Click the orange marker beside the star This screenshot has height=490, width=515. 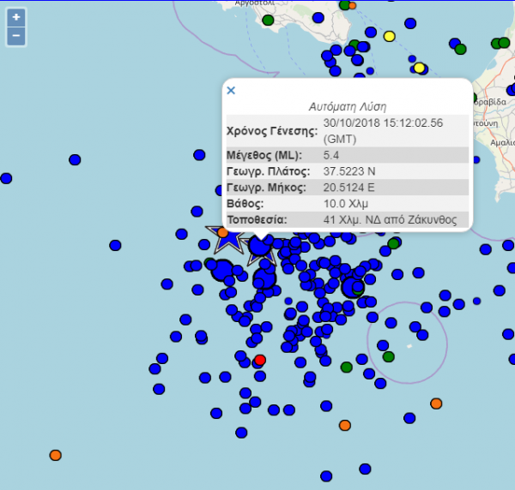pyautogui.click(x=222, y=232)
